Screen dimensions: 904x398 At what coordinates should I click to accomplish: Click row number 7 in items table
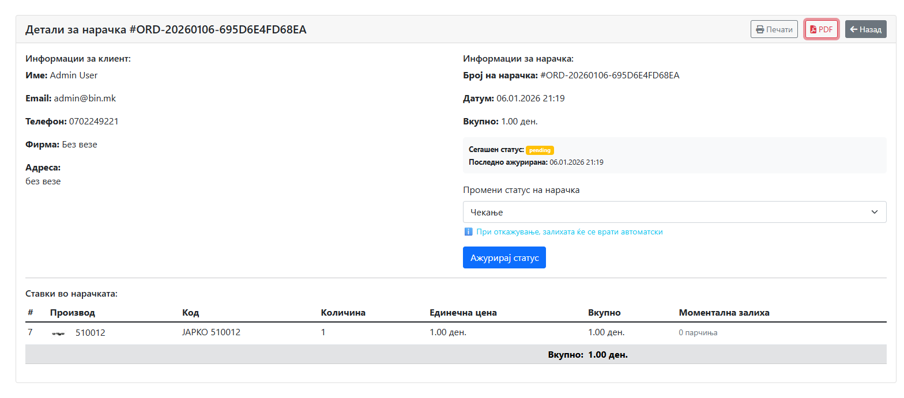click(x=30, y=332)
